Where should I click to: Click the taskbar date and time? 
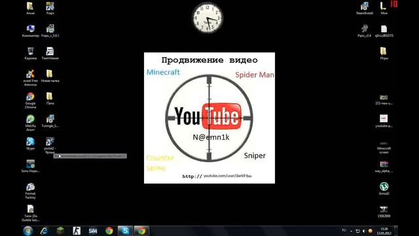384,231
